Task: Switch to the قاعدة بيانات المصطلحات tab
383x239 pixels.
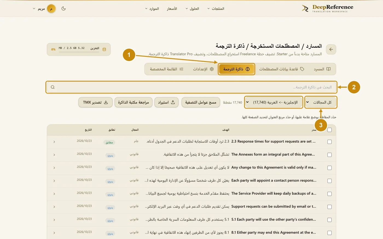Action: (282, 69)
